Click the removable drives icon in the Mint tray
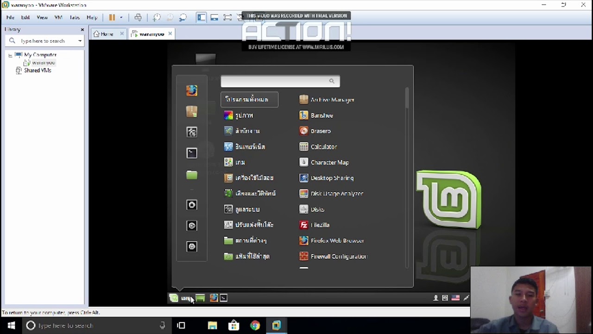 pos(445,298)
